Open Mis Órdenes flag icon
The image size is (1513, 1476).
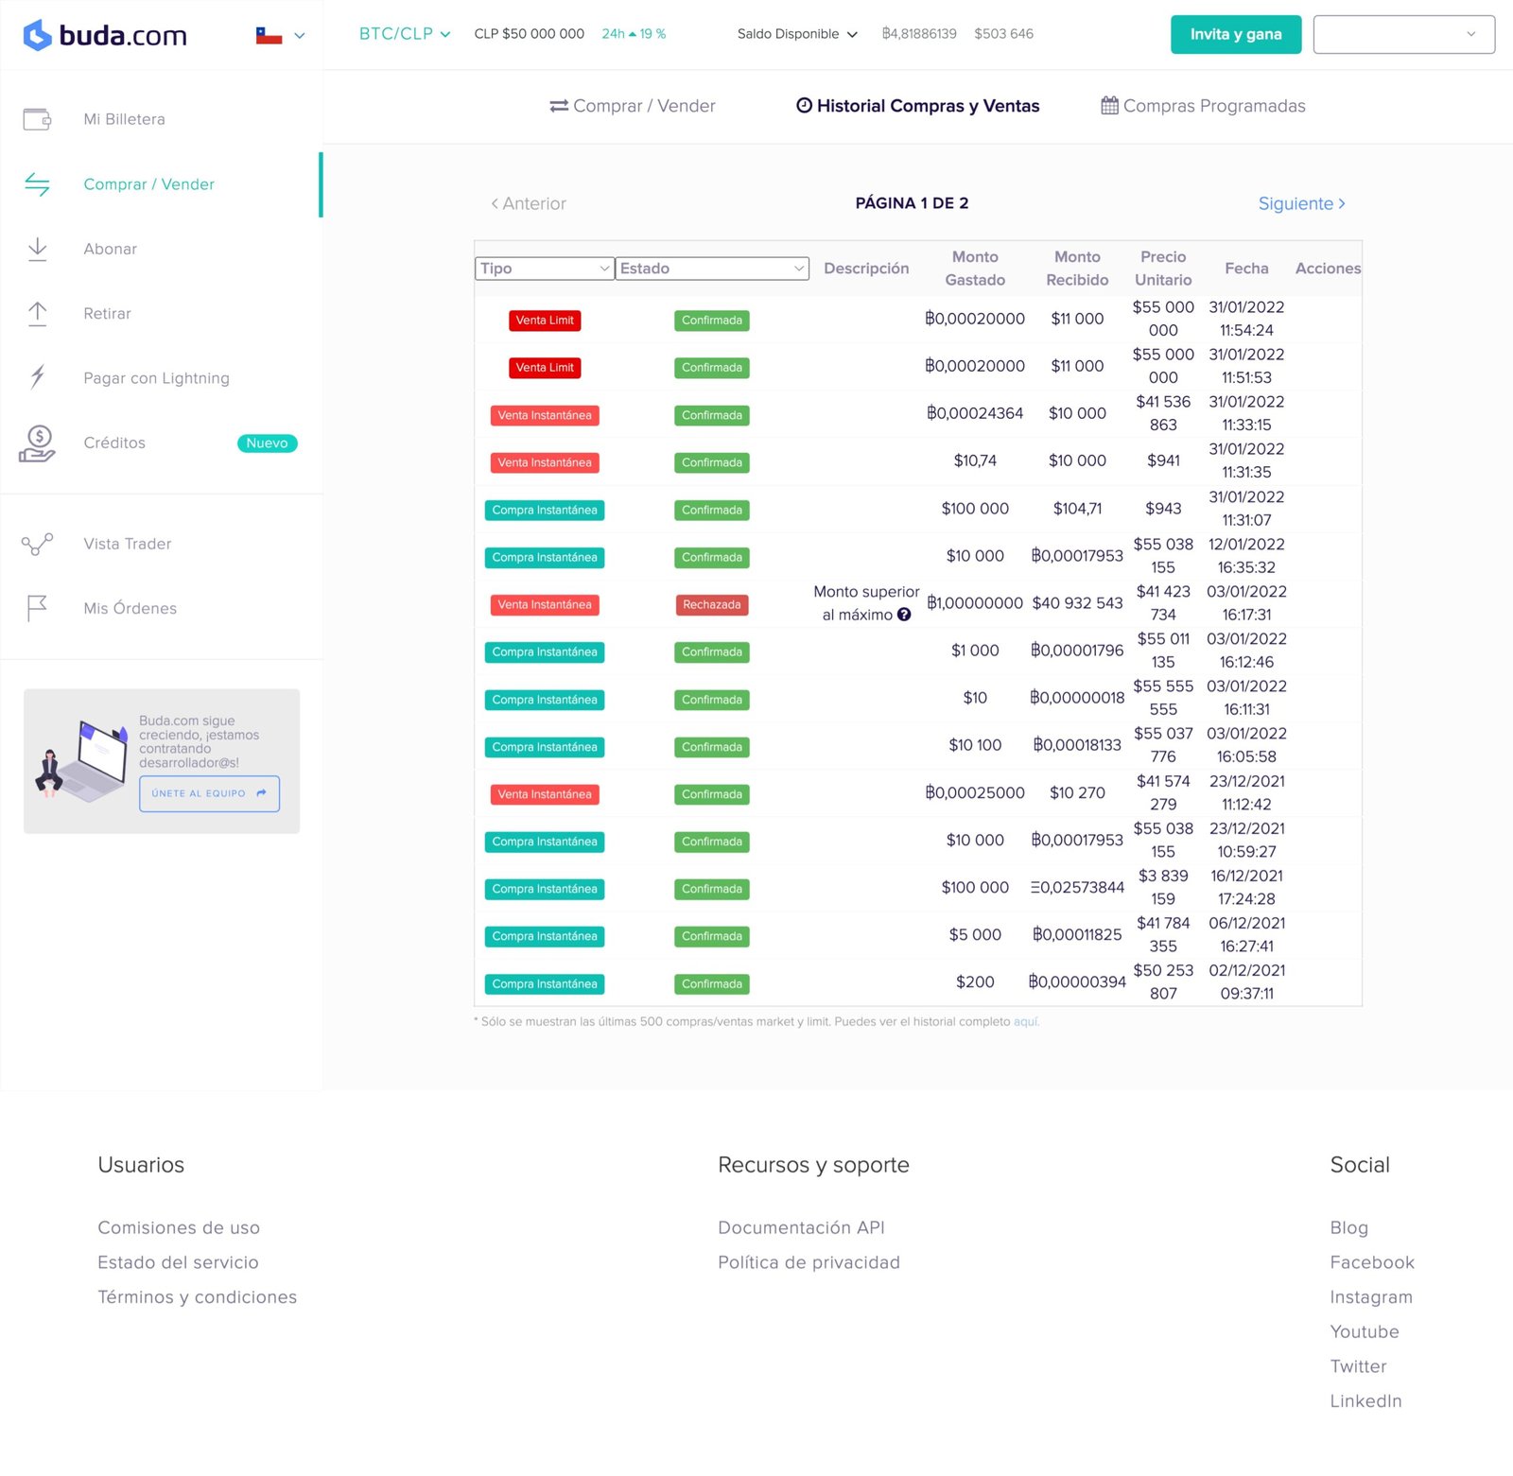click(x=37, y=608)
